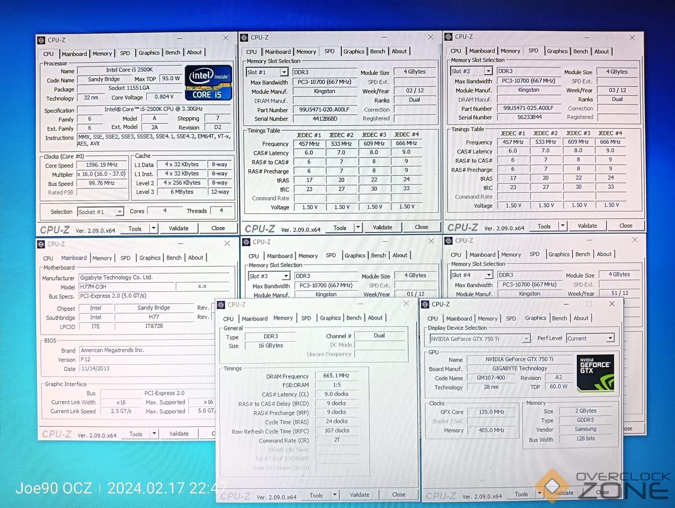
Task: Switch to Memory tab in the Slot #1 SPD window
Action: tap(306, 52)
